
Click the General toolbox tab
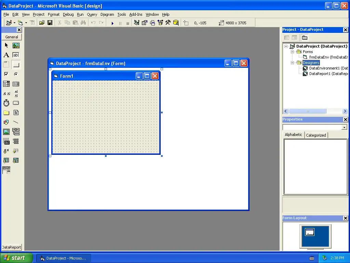click(x=12, y=37)
